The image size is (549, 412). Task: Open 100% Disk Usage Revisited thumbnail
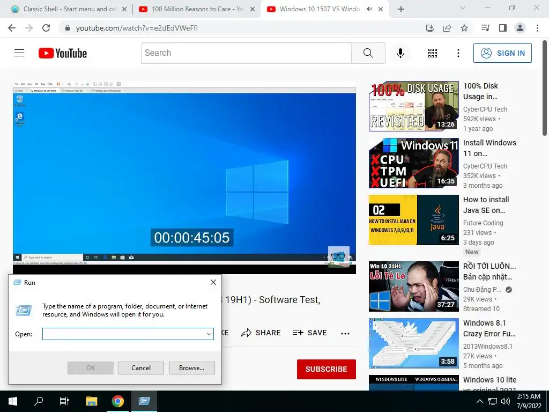pos(413,106)
